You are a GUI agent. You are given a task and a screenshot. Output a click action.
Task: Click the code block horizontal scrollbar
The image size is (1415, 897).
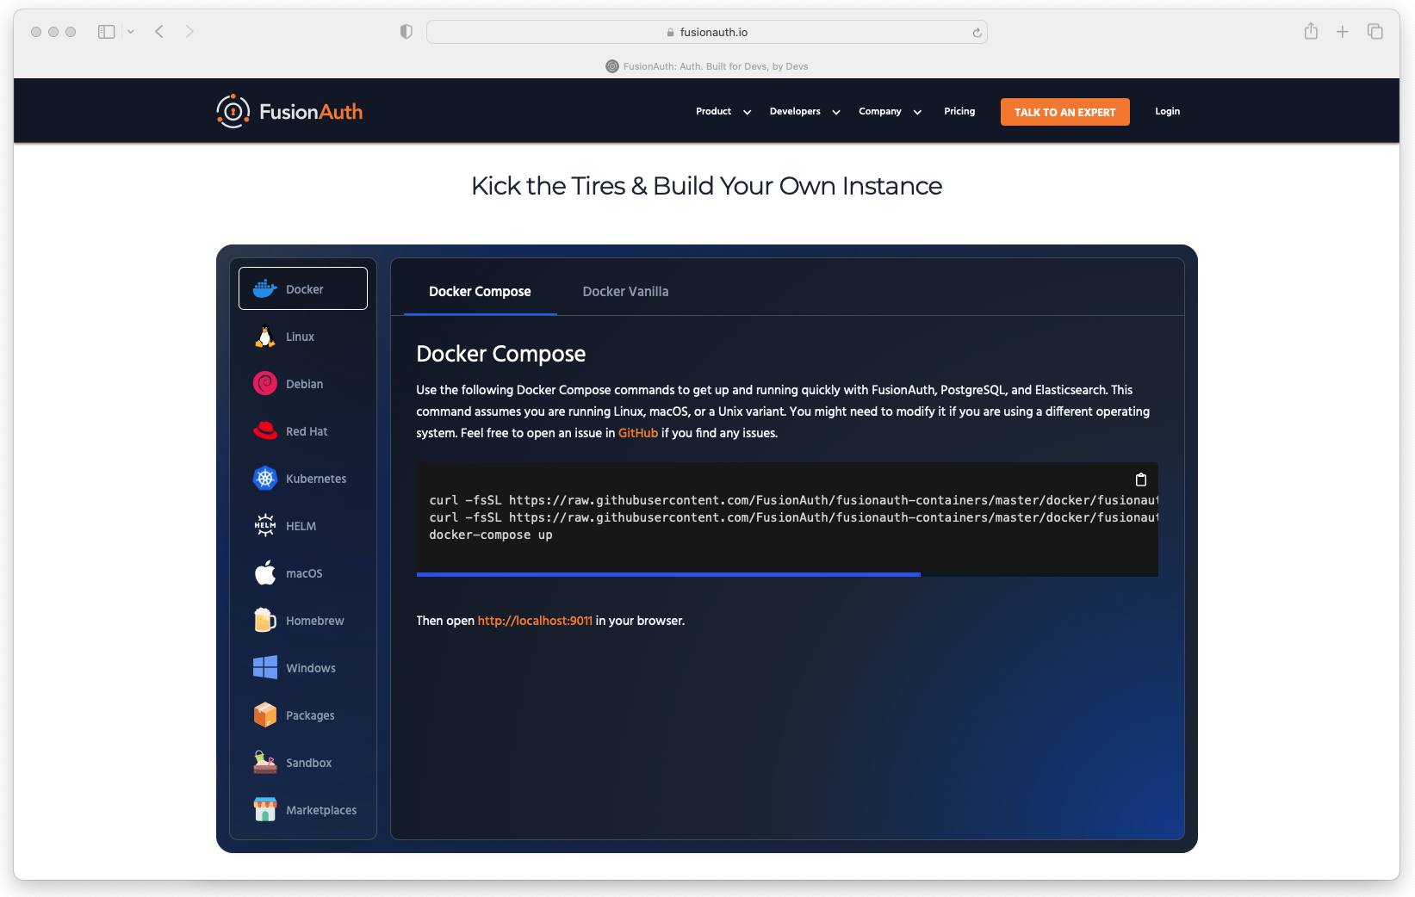(668, 574)
